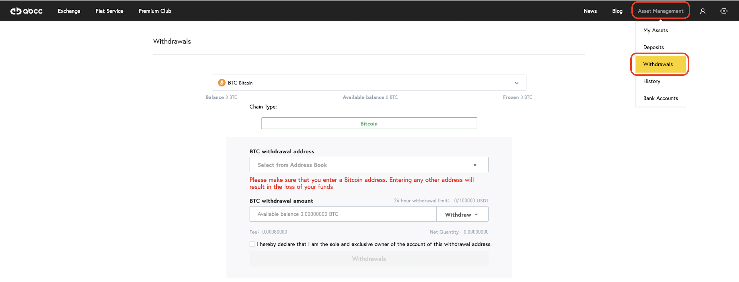
Task: Open the user profile icon
Action: coord(703,11)
